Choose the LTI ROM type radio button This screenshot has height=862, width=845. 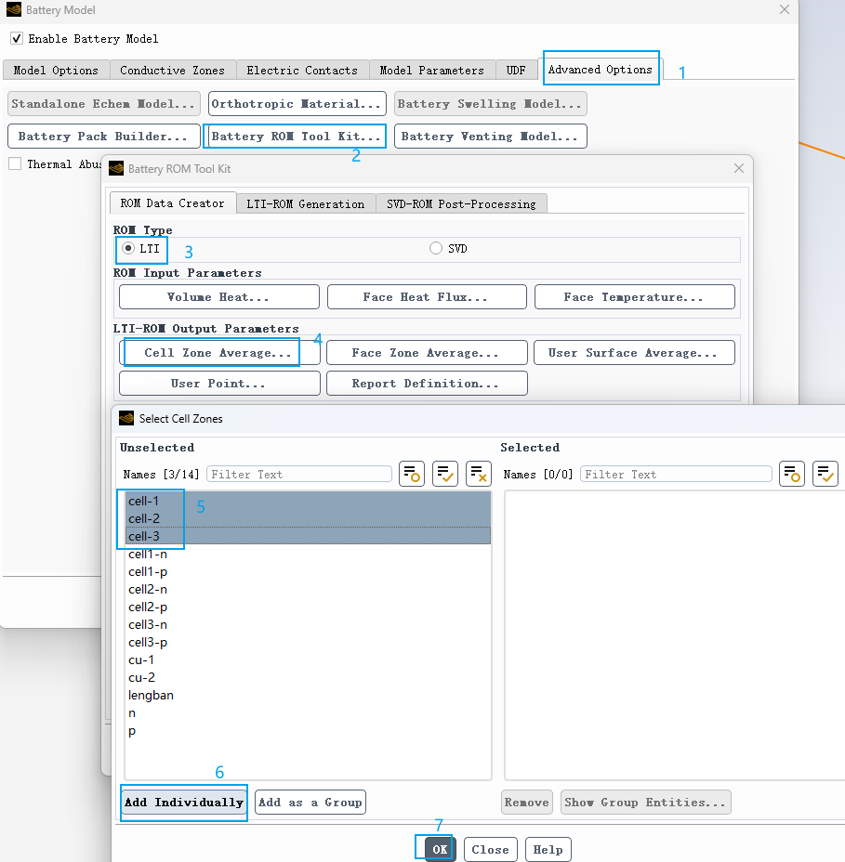click(128, 249)
